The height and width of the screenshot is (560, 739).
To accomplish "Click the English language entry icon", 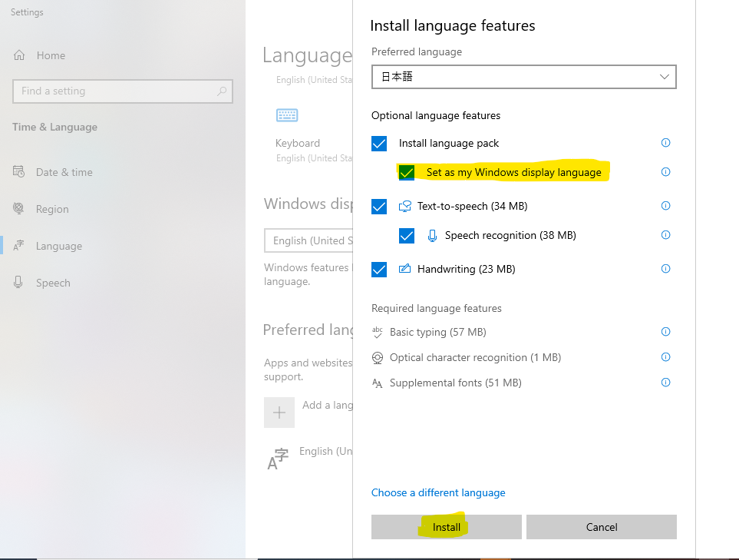I will [x=278, y=459].
